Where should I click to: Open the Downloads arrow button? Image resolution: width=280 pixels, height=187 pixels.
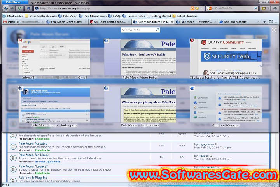pos(275,8)
